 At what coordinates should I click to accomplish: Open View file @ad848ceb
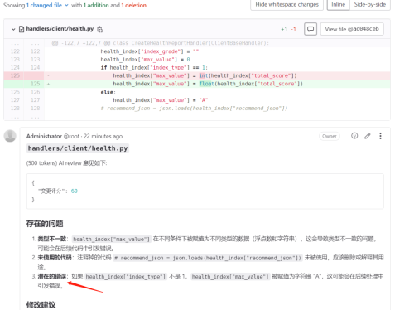click(352, 29)
